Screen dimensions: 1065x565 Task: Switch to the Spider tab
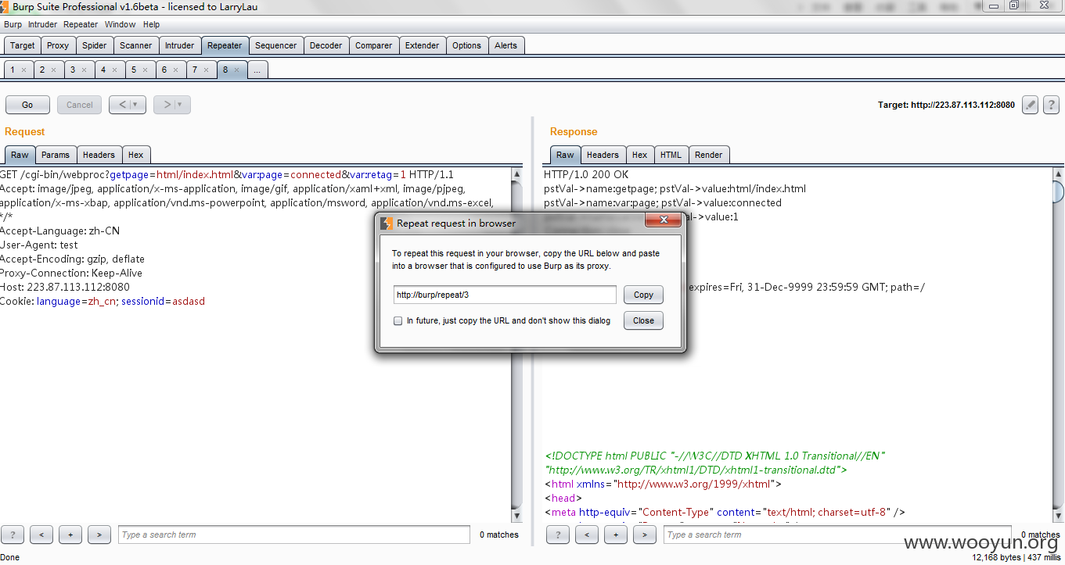point(95,45)
